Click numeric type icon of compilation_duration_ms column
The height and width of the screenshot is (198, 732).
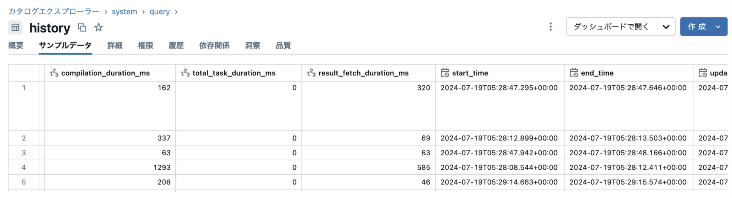pyautogui.click(x=54, y=73)
